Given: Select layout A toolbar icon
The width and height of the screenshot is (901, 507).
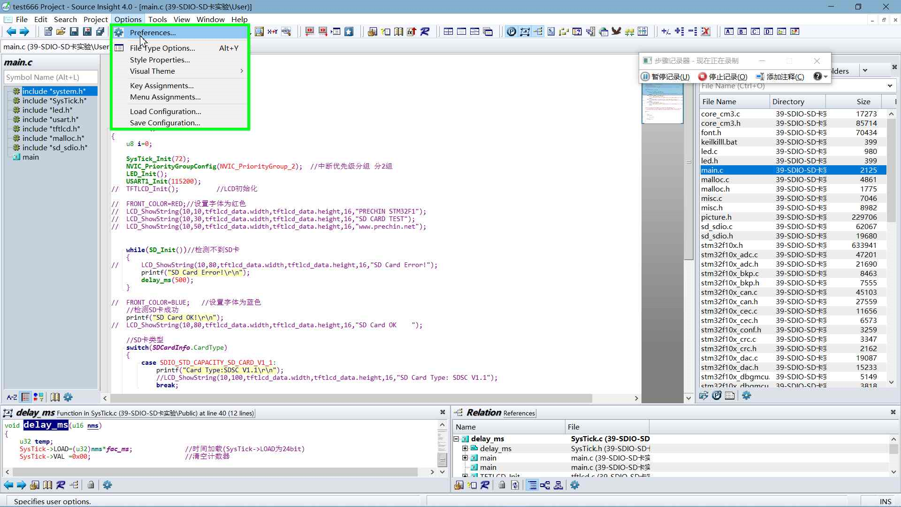Looking at the screenshot, I should (x=729, y=31).
